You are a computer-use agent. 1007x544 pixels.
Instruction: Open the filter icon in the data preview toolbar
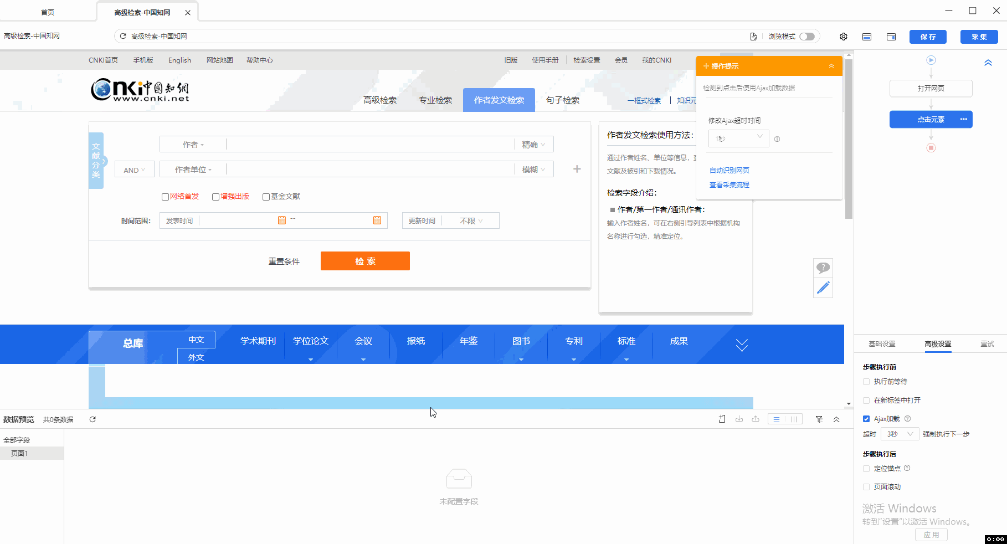[819, 419]
